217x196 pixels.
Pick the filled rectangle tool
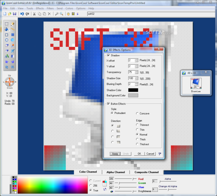point(12,35)
